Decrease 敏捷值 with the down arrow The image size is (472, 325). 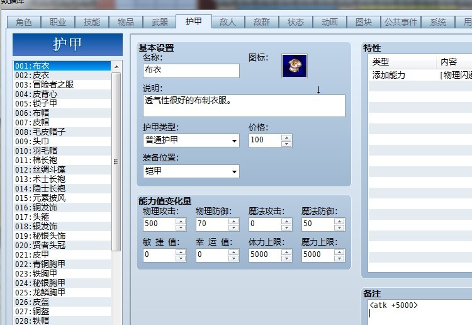[181, 258]
